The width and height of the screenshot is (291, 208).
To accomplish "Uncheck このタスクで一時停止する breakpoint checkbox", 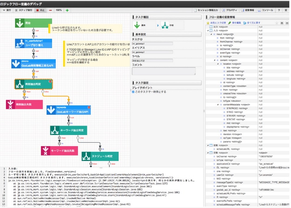I will [x=133, y=92].
